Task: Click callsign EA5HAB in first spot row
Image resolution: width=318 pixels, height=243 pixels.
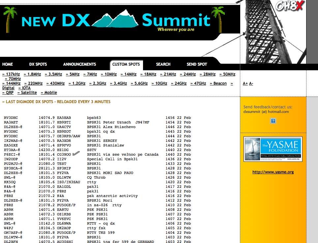Action: (x=64, y=118)
